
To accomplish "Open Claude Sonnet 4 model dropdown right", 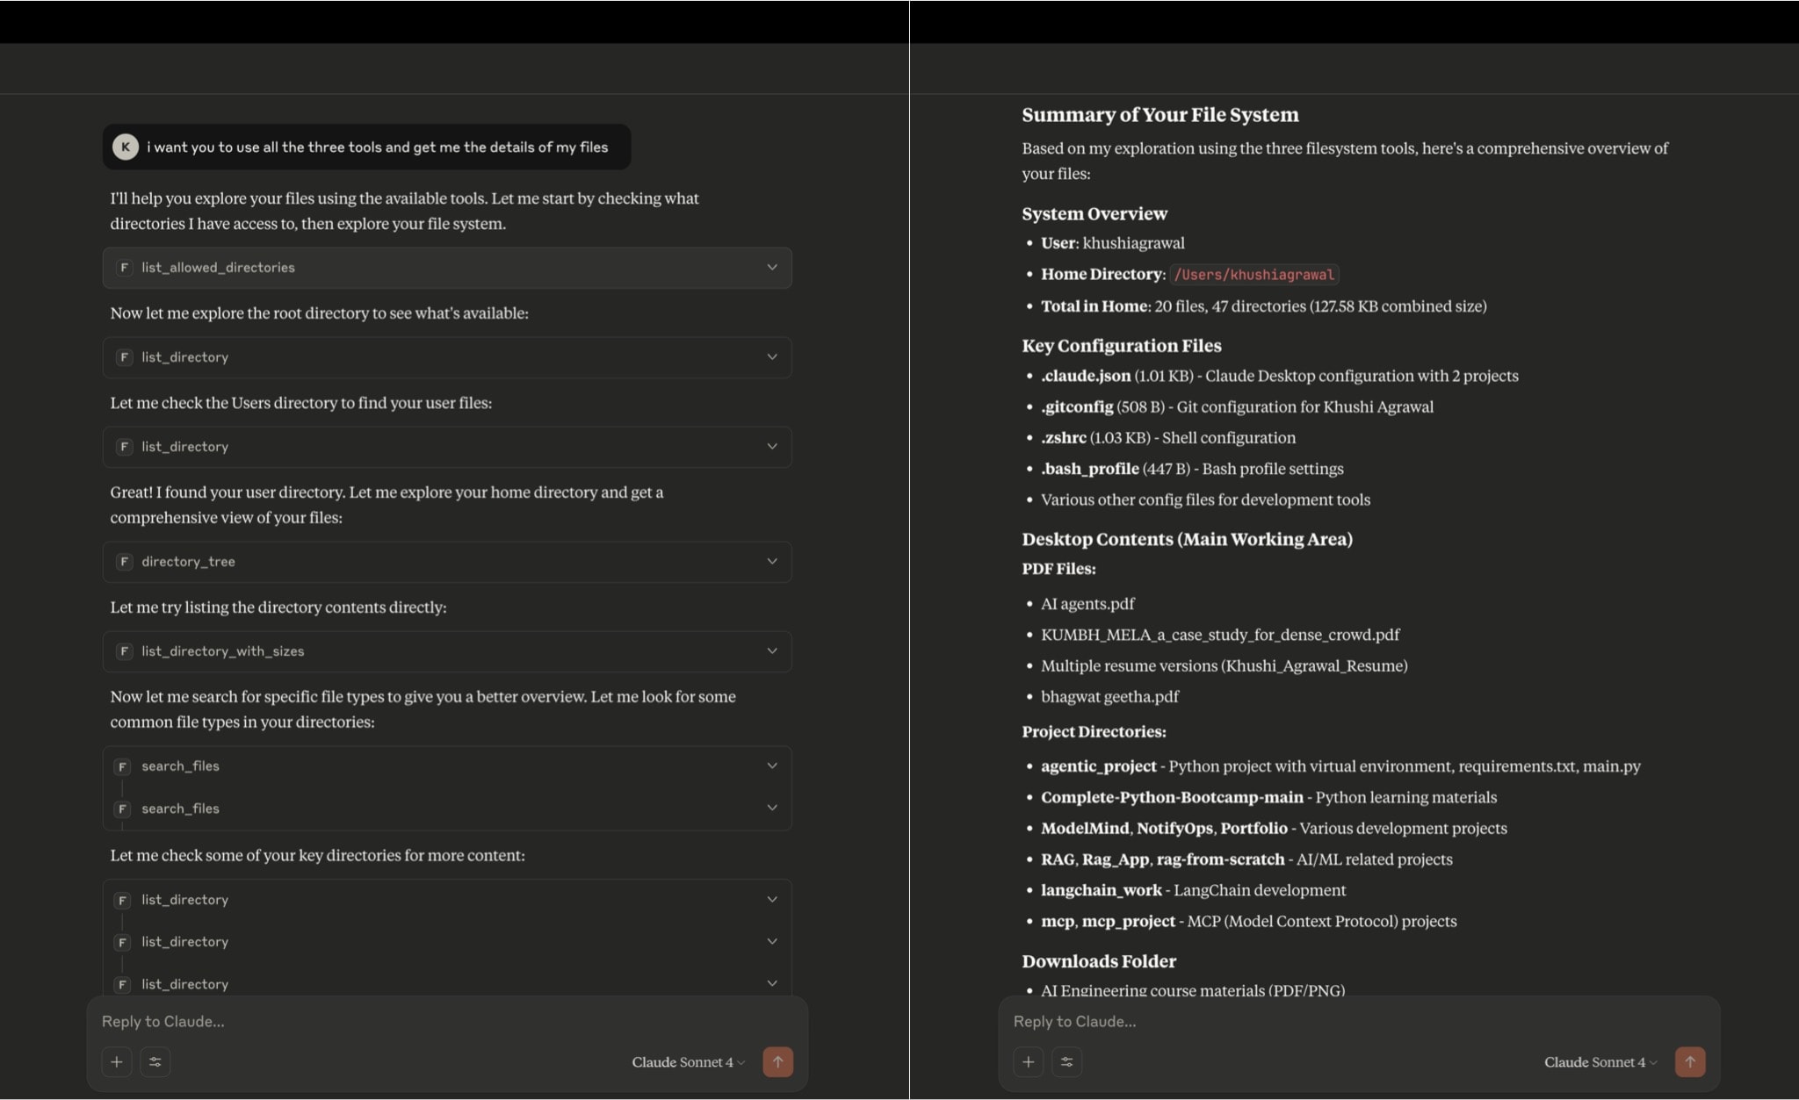I will (1600, 1062).
